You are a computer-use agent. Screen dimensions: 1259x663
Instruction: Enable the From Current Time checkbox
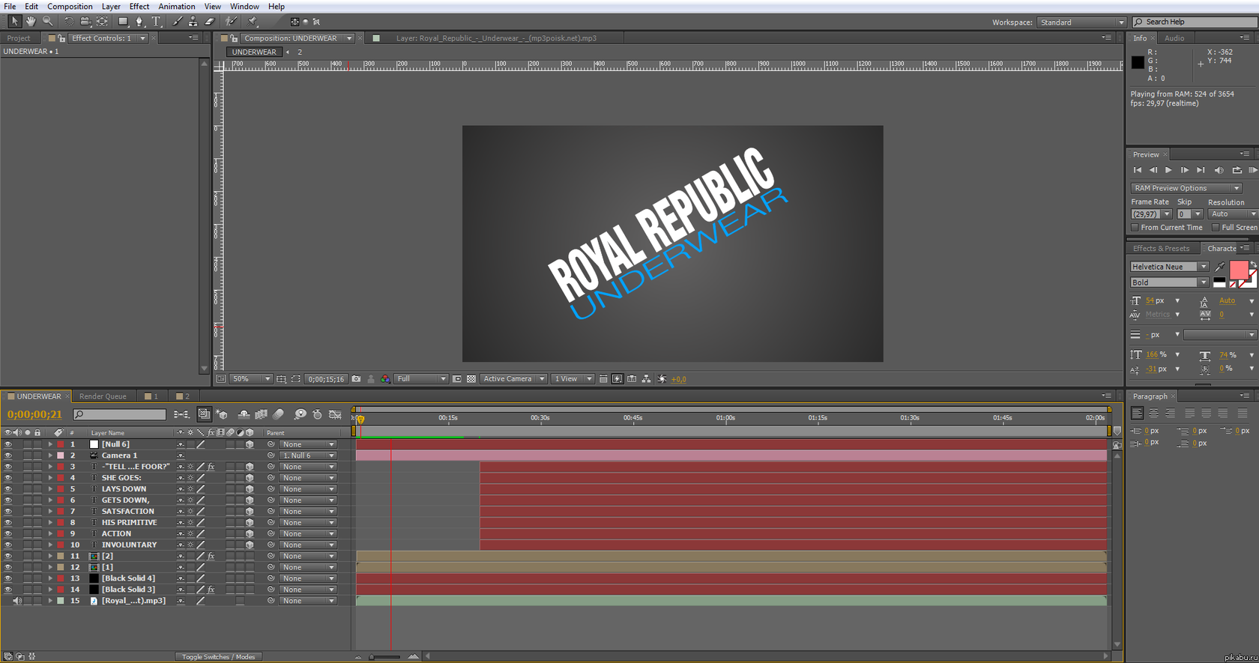tap(1135, 228)
